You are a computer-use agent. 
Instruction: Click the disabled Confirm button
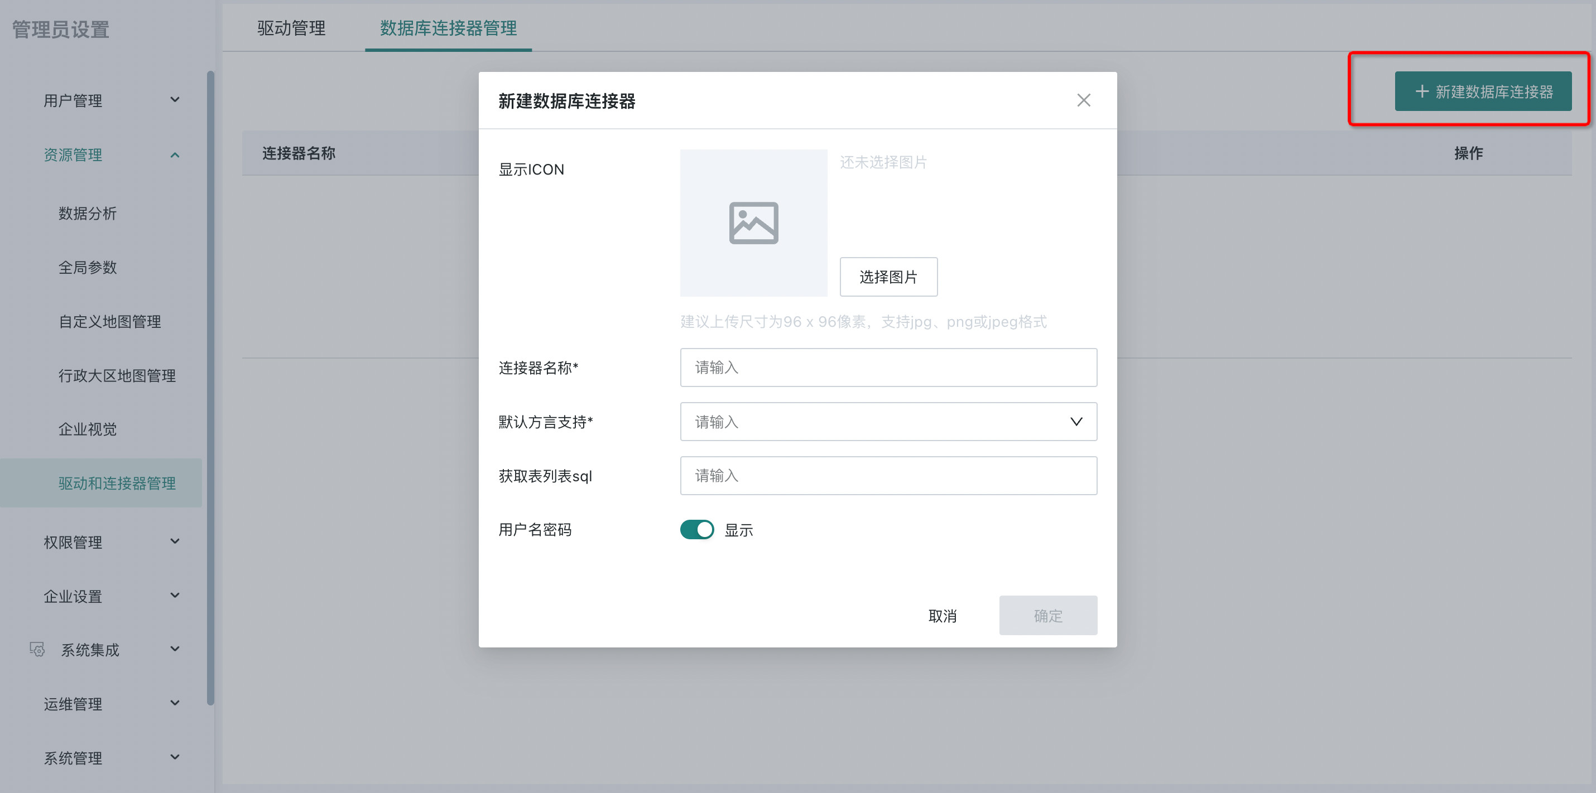1047,615
